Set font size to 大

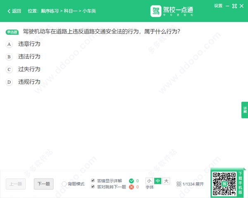pos(166,181)
